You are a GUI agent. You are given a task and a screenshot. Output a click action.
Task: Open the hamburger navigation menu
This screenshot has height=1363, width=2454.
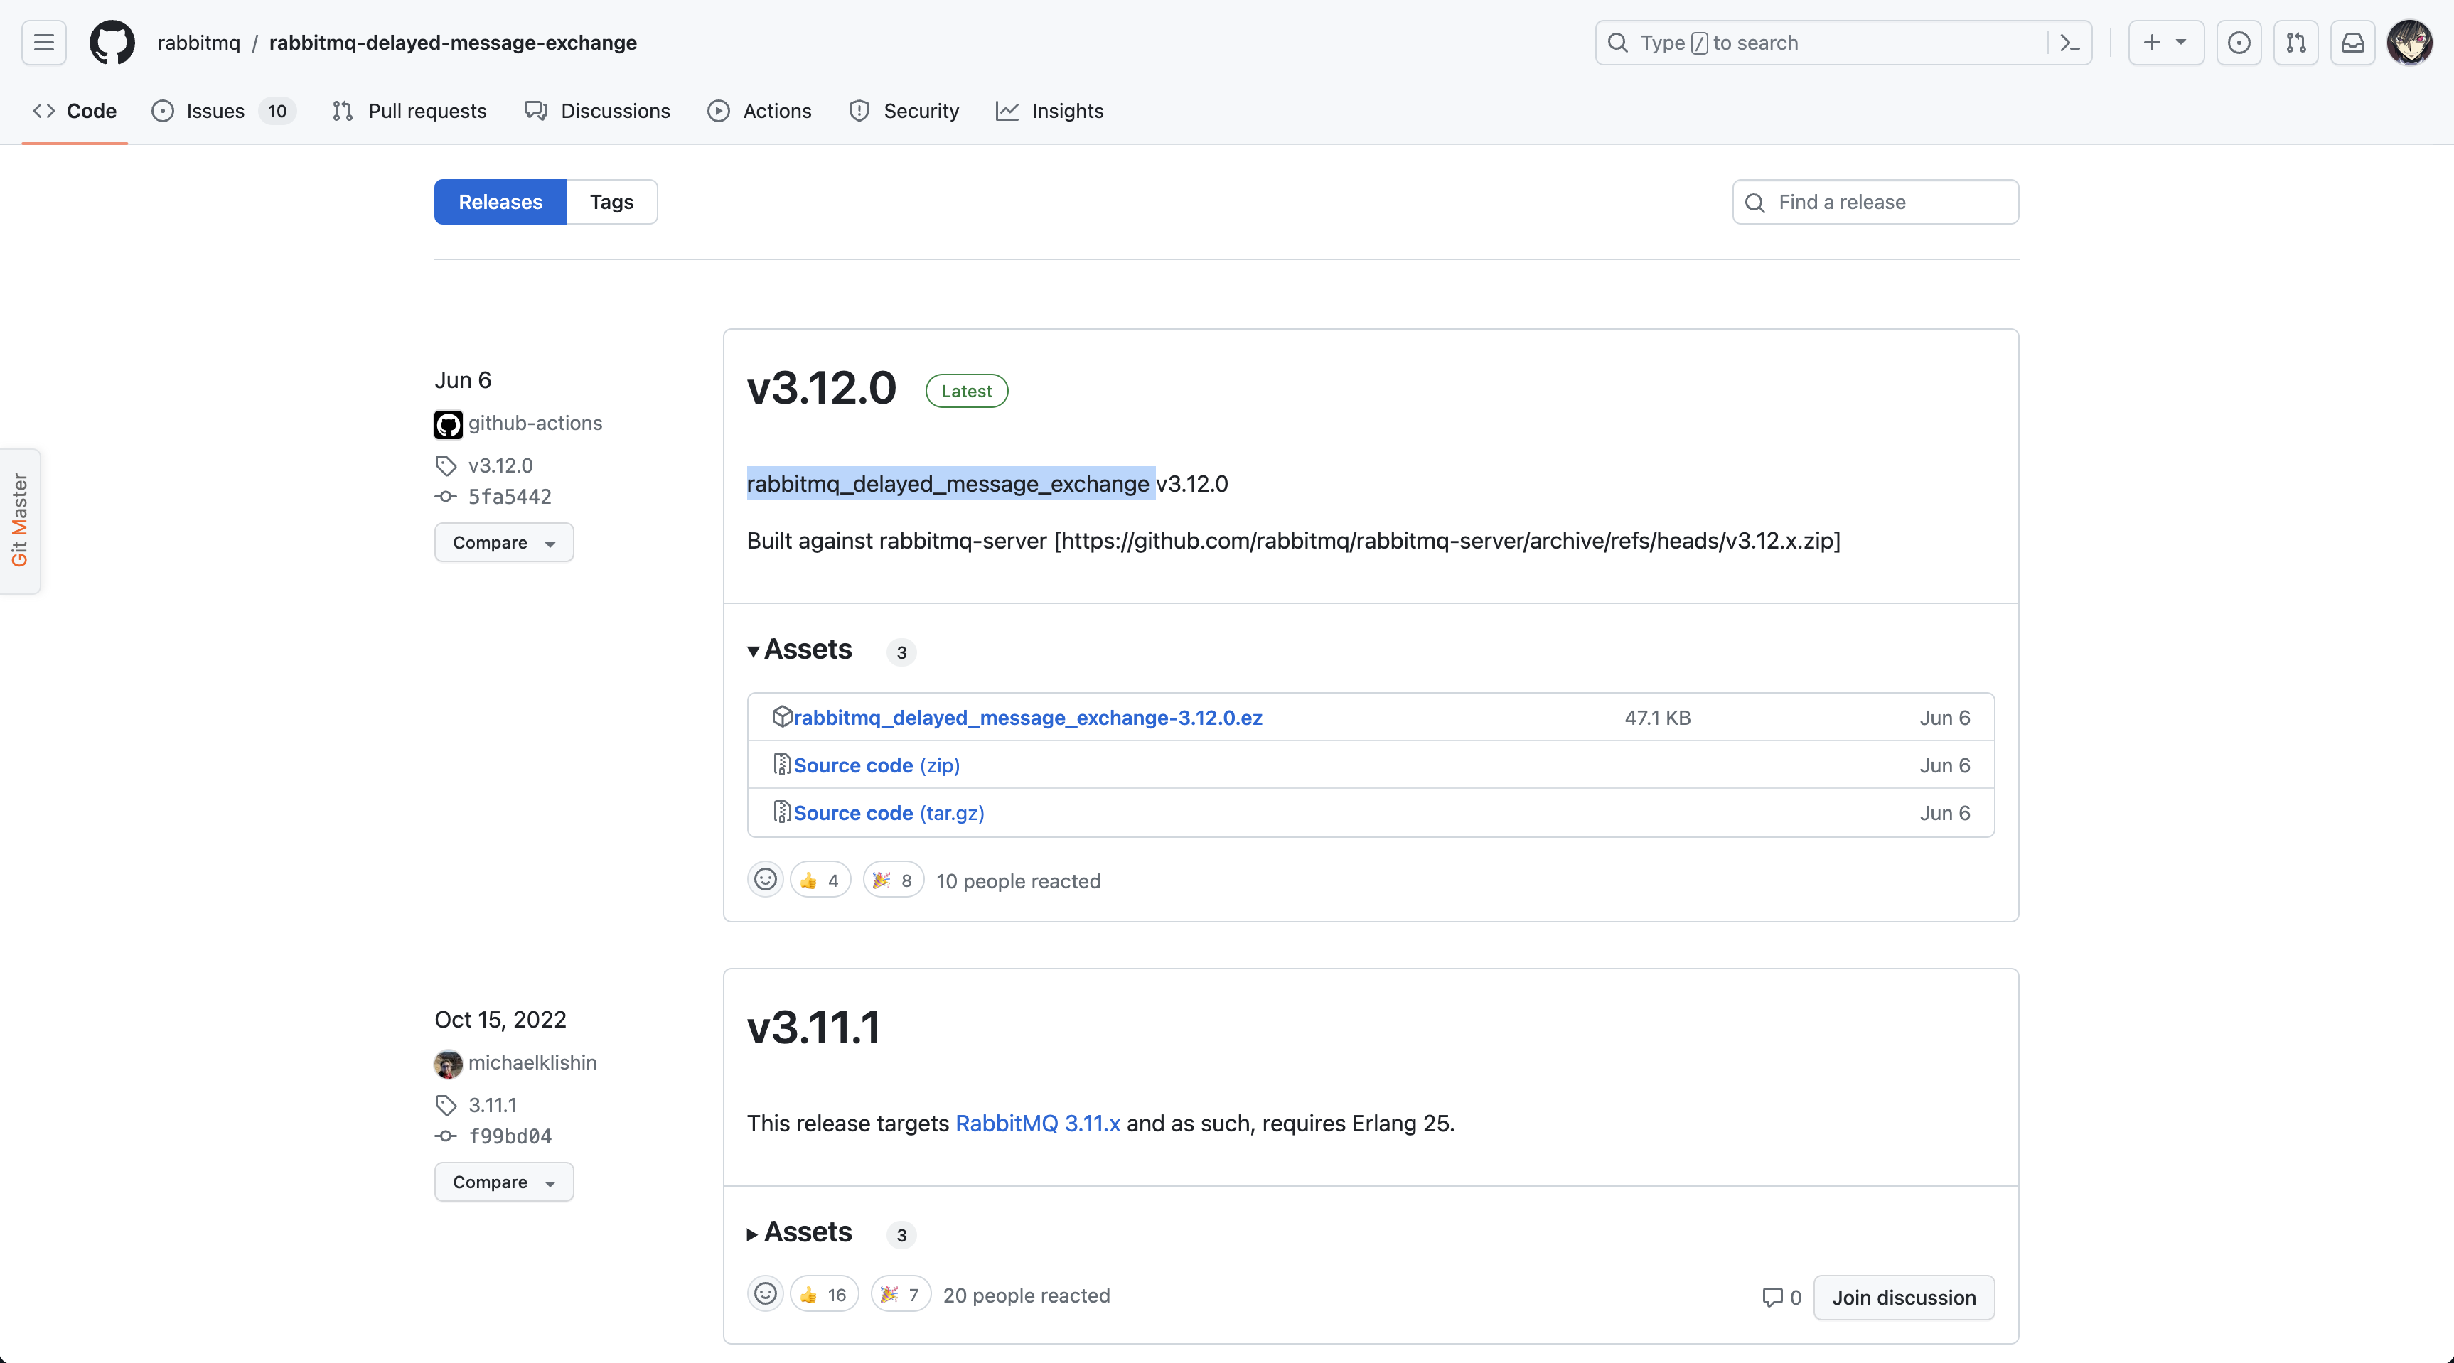tap(44, 43)
